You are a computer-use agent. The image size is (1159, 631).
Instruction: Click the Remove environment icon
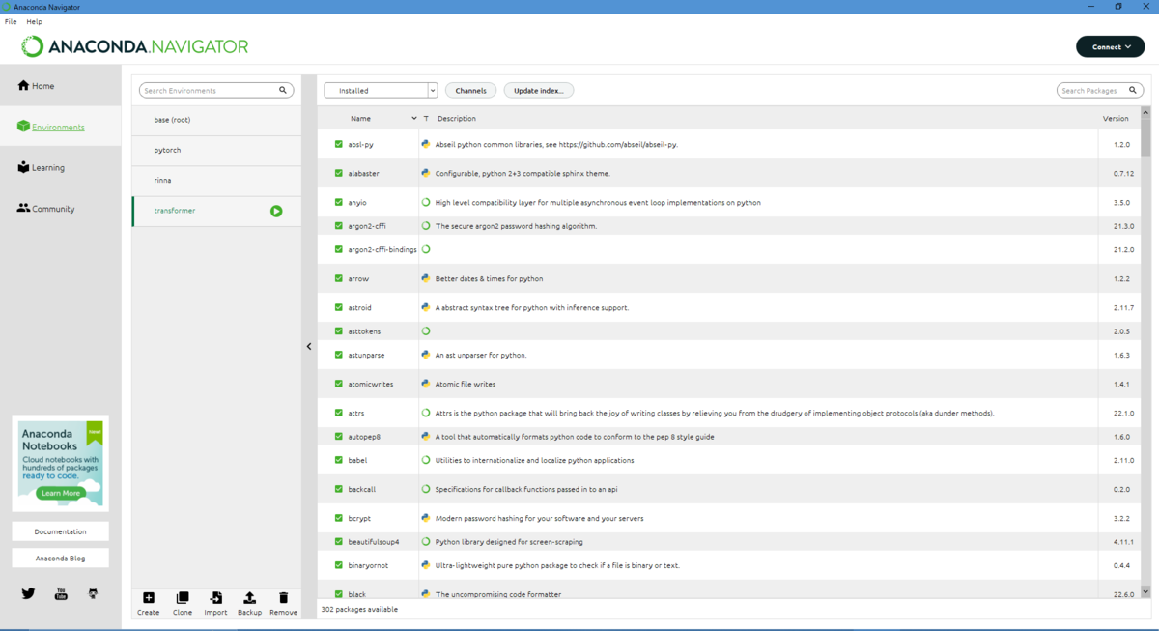tap(283, 598)
